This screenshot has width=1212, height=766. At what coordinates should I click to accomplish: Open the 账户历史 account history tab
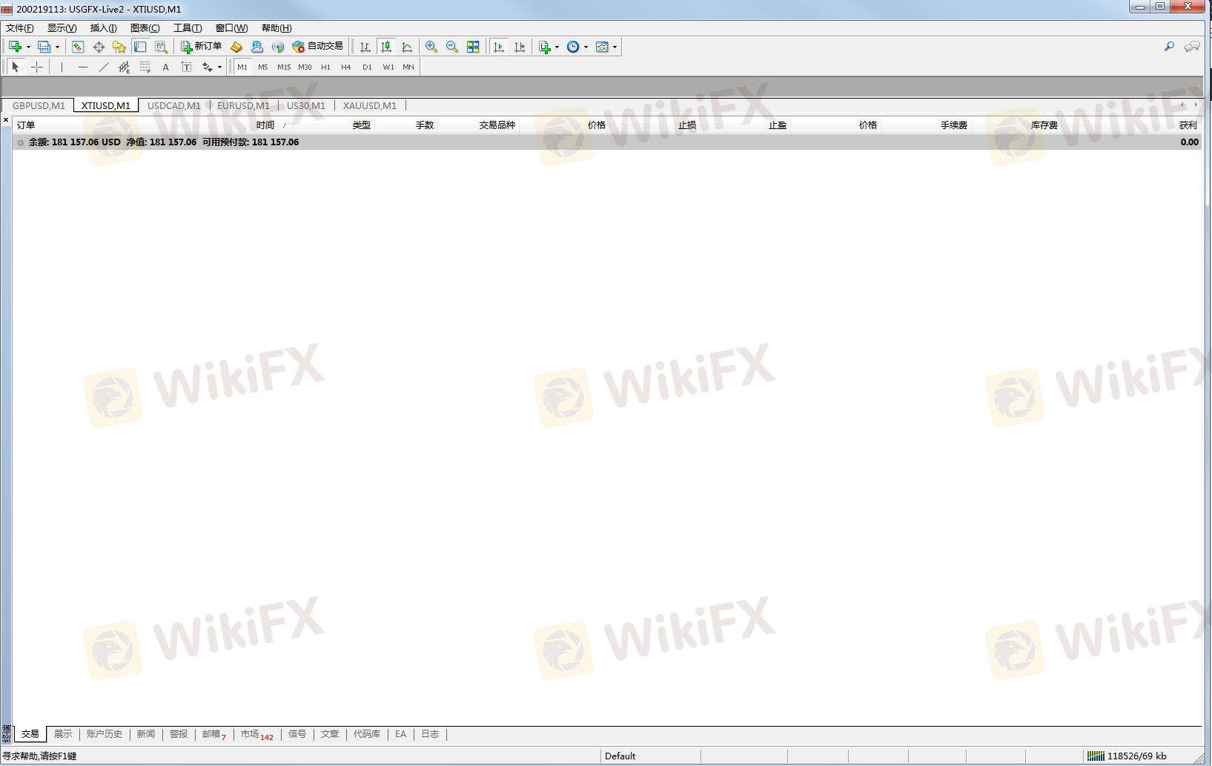[105, 734]
